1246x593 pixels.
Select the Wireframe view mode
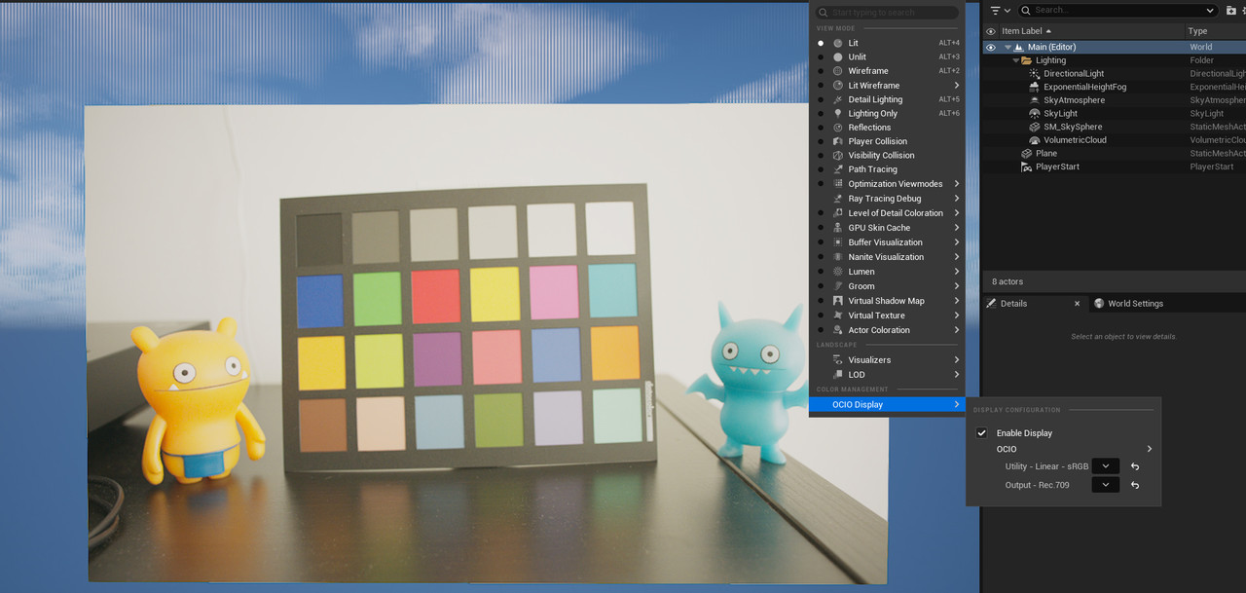coord(888,71)
